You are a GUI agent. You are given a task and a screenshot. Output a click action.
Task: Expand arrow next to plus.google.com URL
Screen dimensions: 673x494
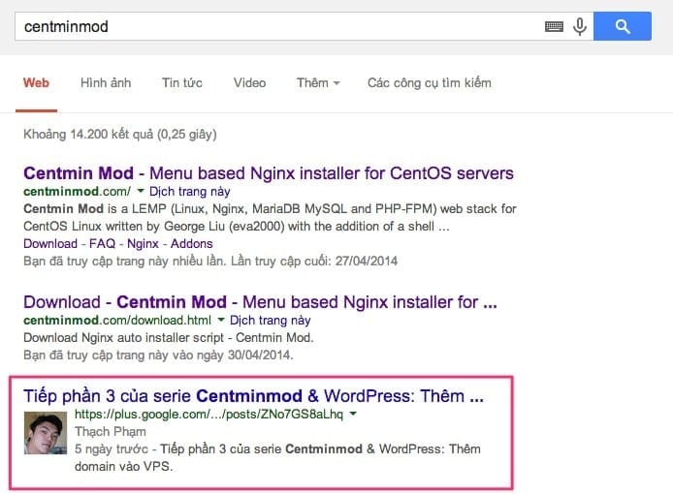(x=353, y=414)
